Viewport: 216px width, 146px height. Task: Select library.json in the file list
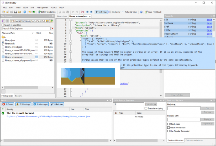pos(10,40)
